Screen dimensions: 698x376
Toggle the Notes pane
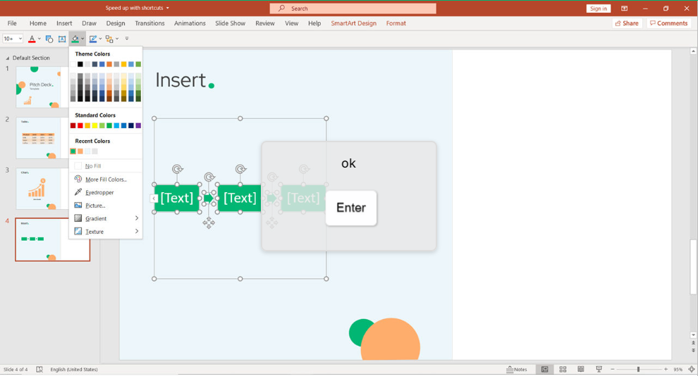click(517, 370)
